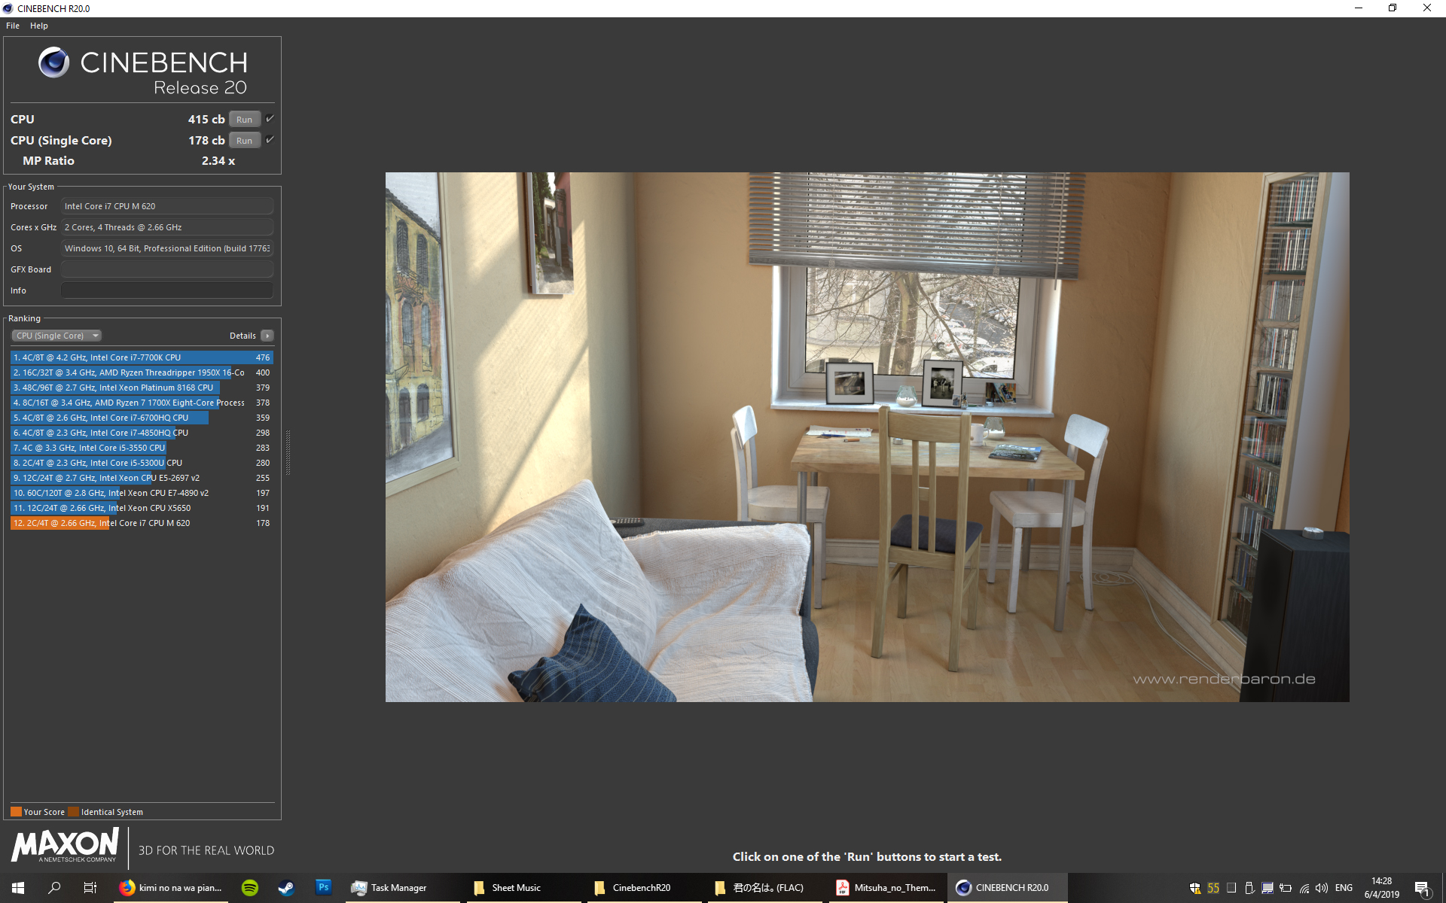The height and width of the screenshot is (903, 1446).
Task: Toggle the CPU (Single Core) test checkbox
Action: click(270, 140)
